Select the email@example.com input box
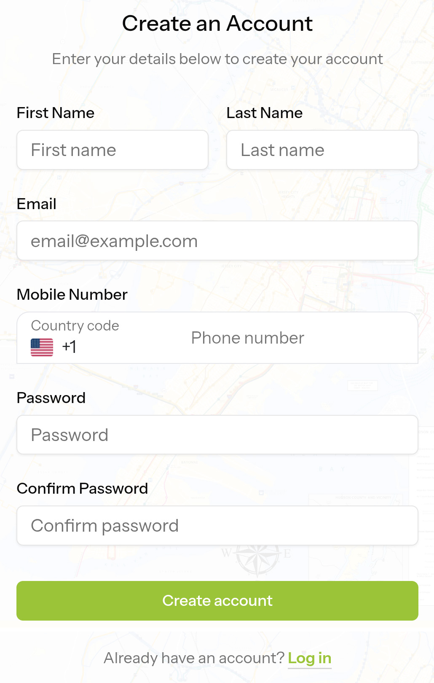Viewport: 434px width, 683px height. click(x=217, y=241)
